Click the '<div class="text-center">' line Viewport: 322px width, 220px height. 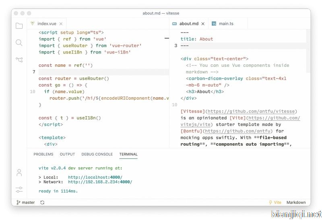215,59
